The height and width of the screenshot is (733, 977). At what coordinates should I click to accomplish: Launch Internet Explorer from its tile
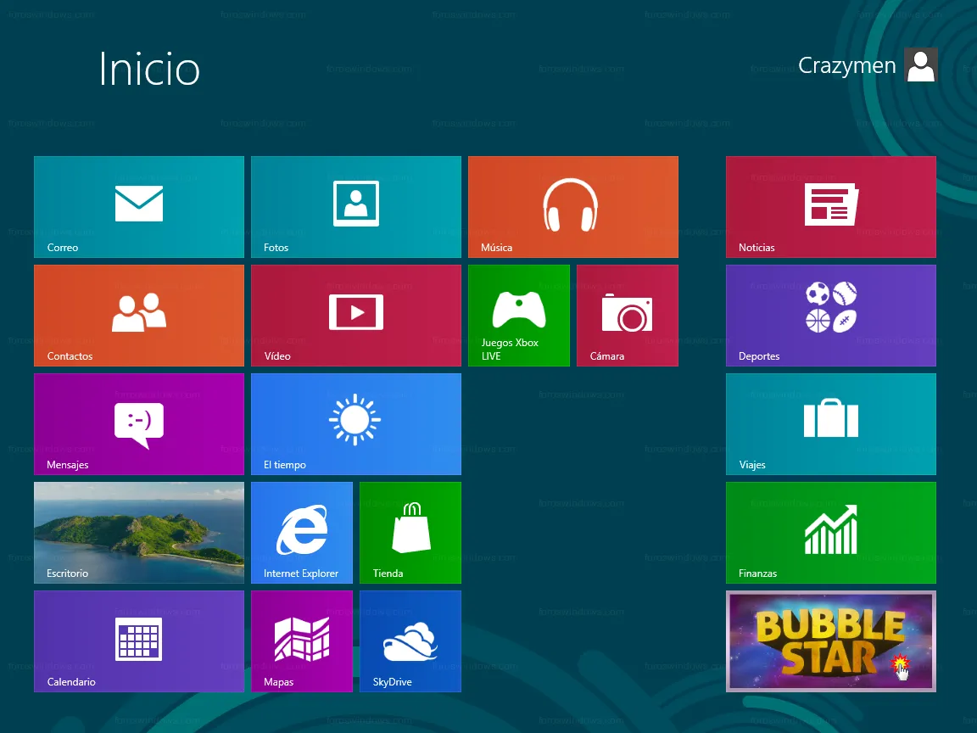coord(302,532)
